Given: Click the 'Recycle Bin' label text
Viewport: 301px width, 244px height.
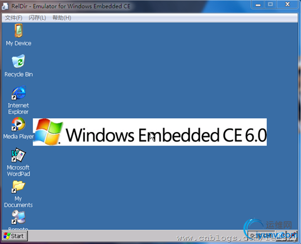Looking at the screenshot, I should point(18,74).
